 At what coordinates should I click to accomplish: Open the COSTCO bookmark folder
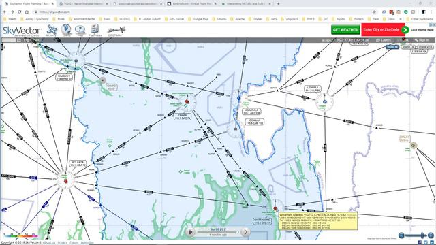[x=122, y=19]
